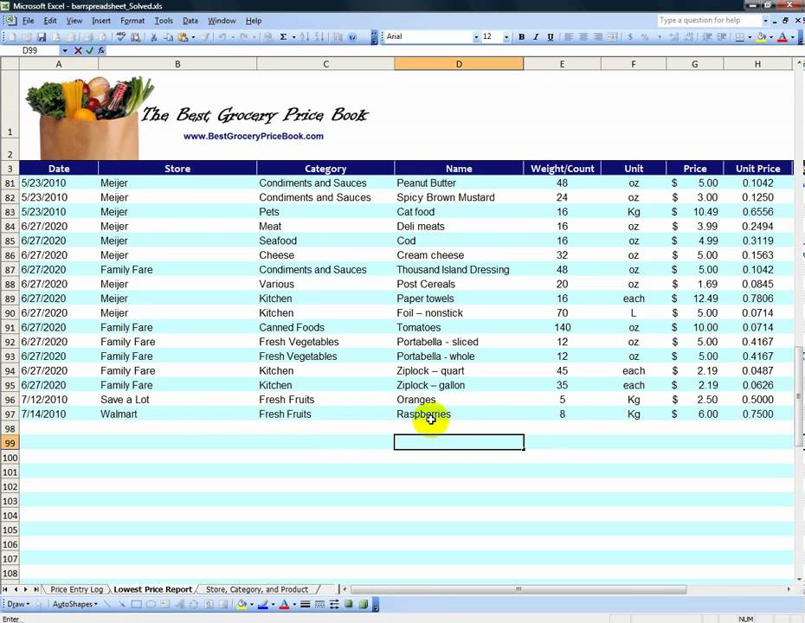Screen dimensions: 805x623
Task: Click the Cut scissors icon
Action: point(153,37)
